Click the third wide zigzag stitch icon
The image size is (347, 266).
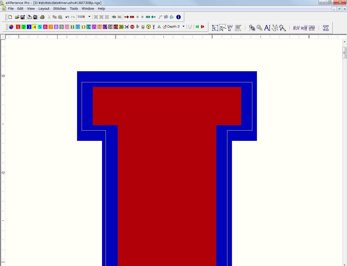tap(312, 28)
